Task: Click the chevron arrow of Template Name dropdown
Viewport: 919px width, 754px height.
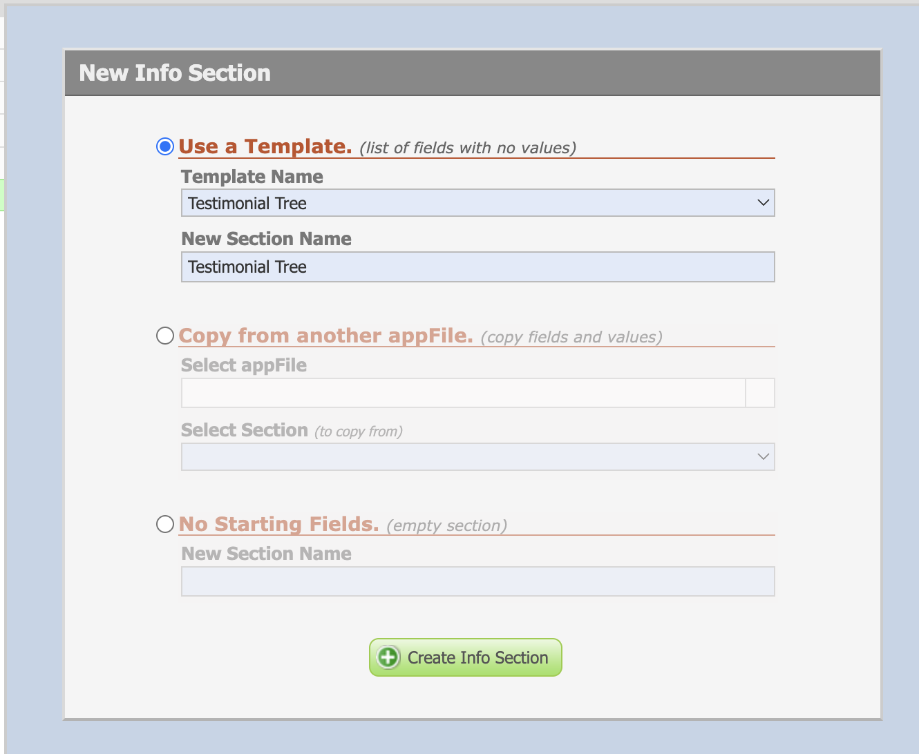Action: [763, 203]
